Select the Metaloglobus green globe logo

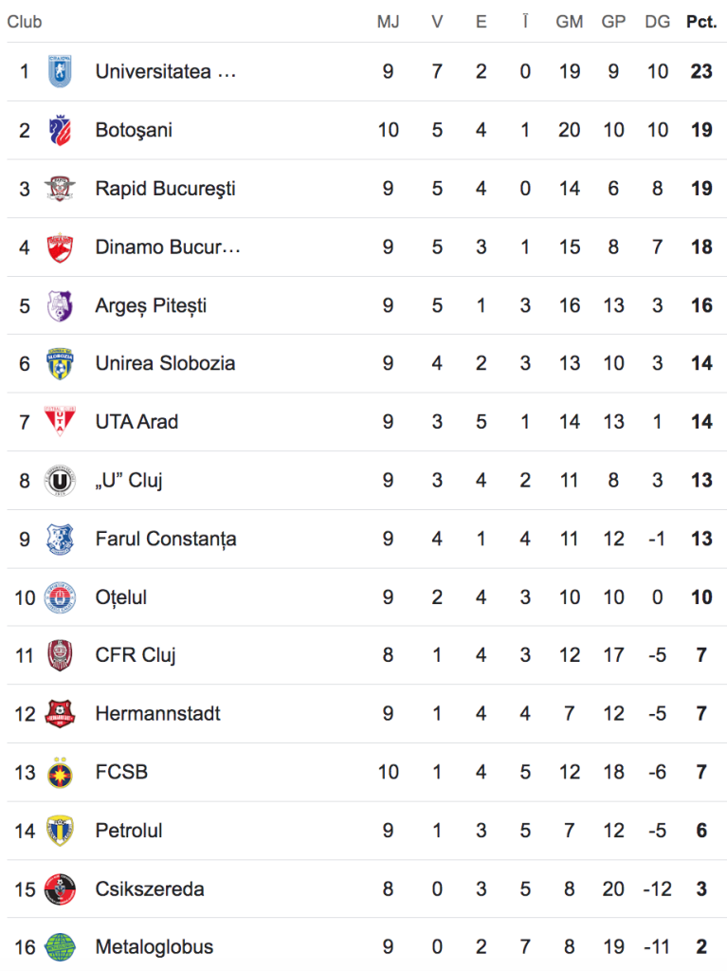pos(60,947)
